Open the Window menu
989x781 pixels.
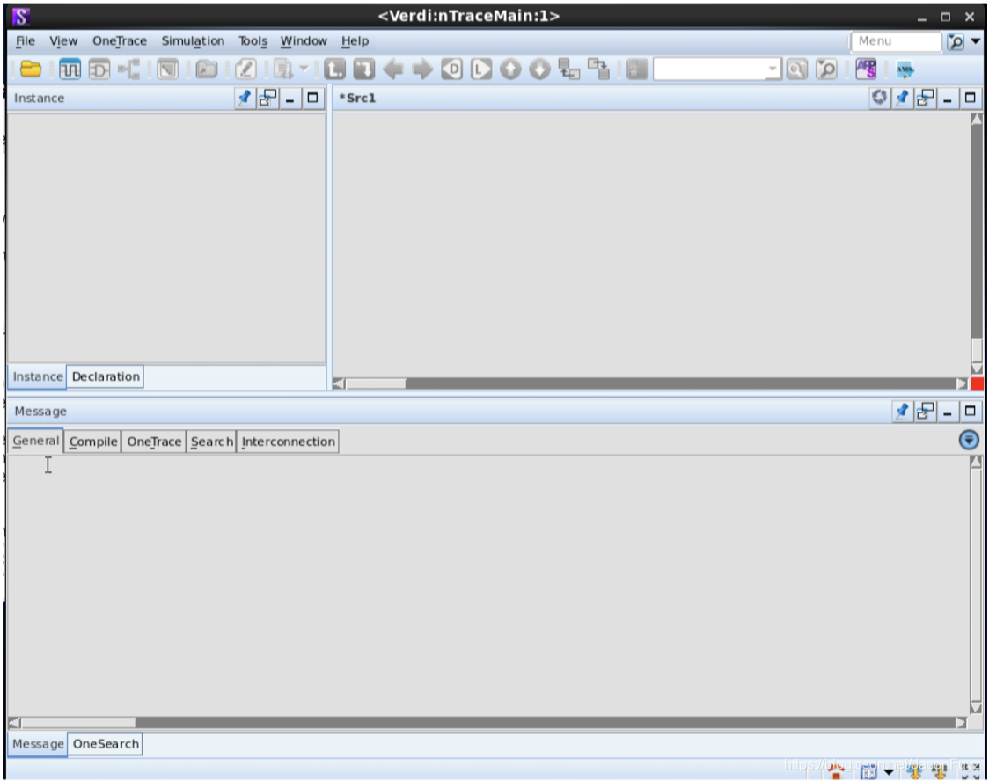pyautogui.click(x=304, y=41)
